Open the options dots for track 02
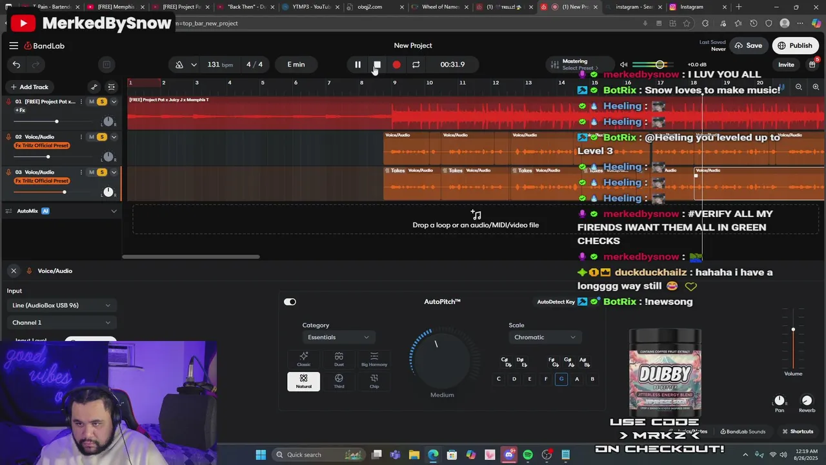Image resolution: width=826 pixels, height=465 pixels. [81, 137]
